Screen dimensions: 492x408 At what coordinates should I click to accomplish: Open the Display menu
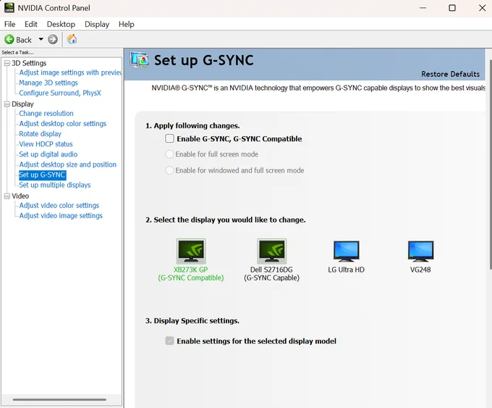coord(97,24)
